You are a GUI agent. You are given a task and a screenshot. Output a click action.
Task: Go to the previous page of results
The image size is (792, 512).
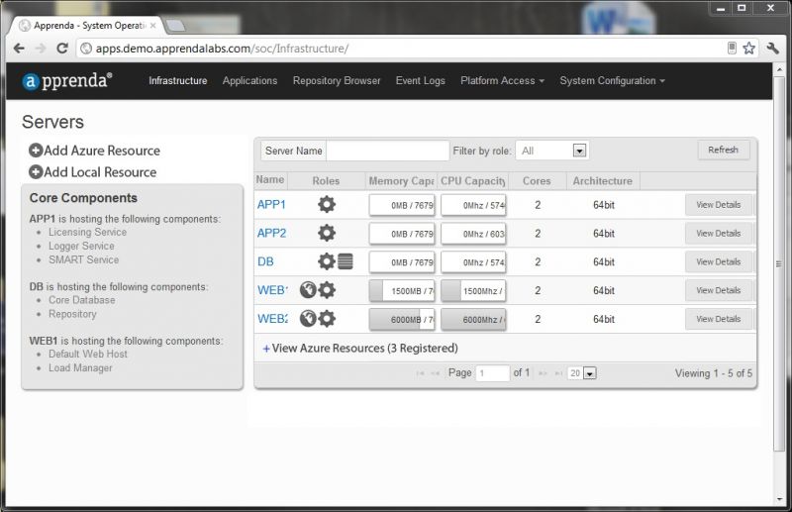[x=436, y=373]
